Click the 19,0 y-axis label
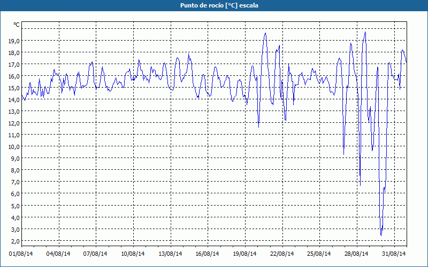 click(14, 41)
